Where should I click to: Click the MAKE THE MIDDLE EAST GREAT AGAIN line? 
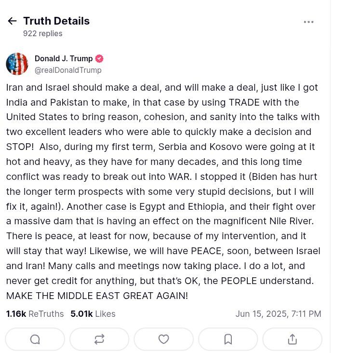click(x=97, y=296)
